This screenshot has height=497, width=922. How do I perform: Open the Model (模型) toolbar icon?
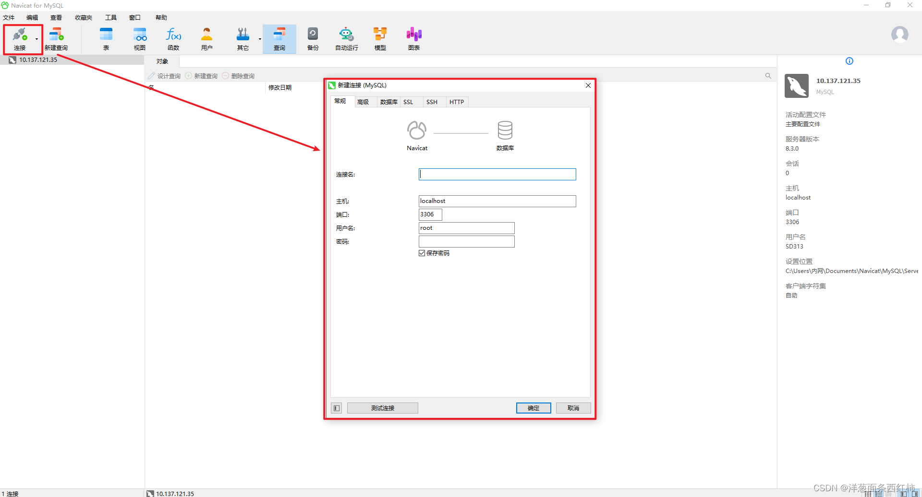[x=380, y=38]
